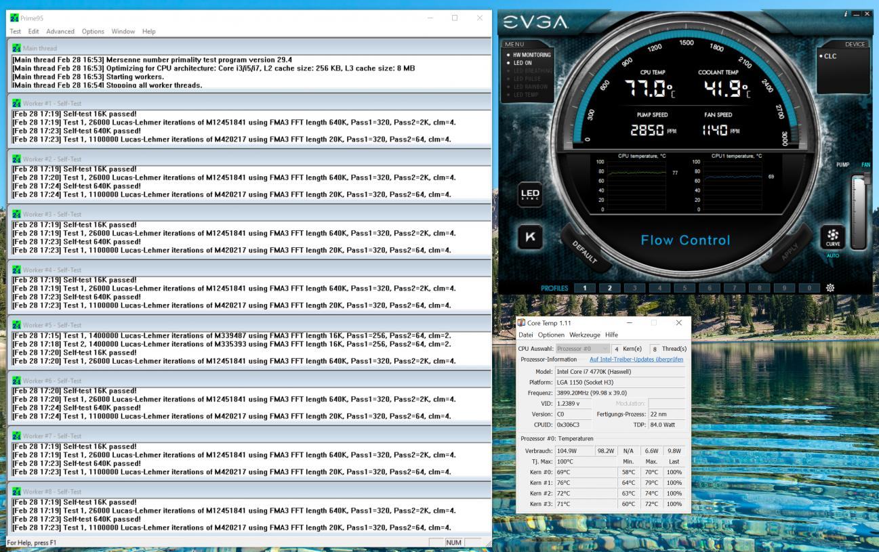Select EVGA profile 1
This screenshot has width=879, height=552.
tap(584, 288)
